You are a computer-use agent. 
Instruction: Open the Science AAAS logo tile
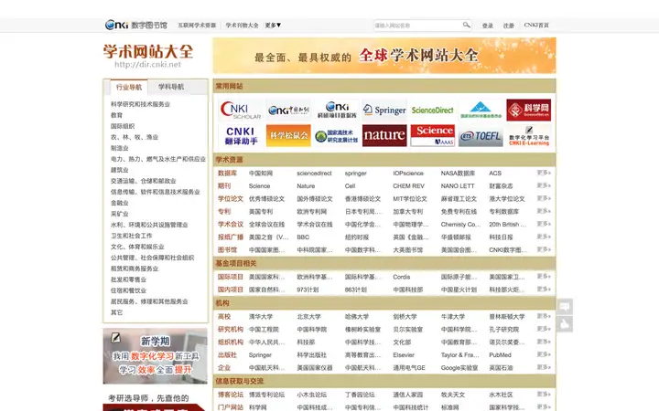click(x=432, y=135)
